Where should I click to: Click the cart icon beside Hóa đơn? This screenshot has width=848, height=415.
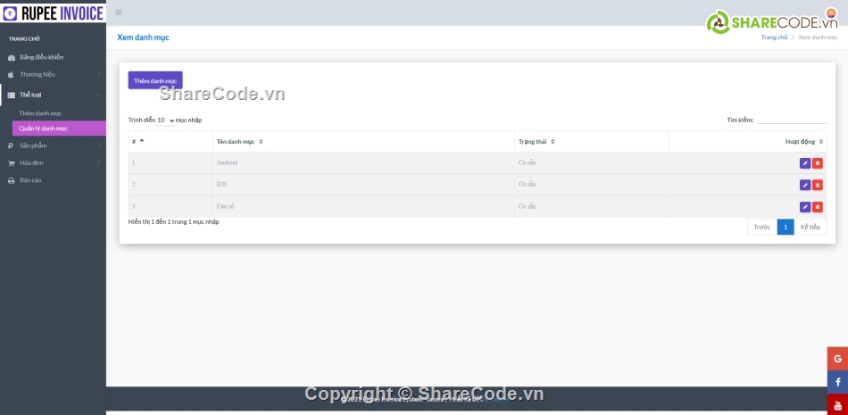tap(12, 162)
